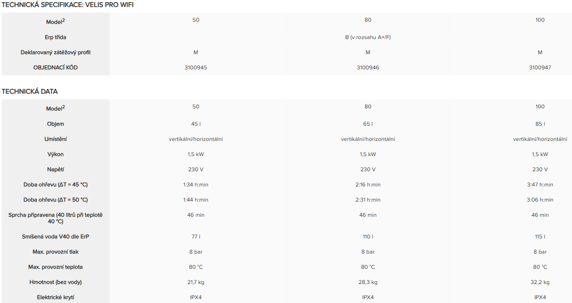
Task: Click the 'Výkon' row label
Action: coord(56,154)
